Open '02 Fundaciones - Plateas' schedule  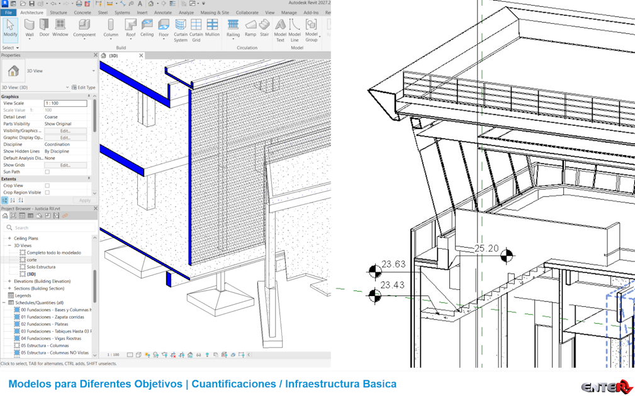45,324
